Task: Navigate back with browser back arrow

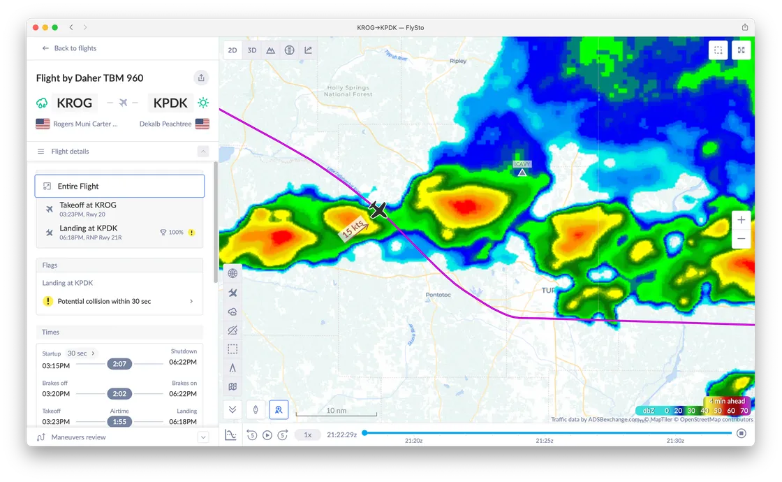Action: 71,27
